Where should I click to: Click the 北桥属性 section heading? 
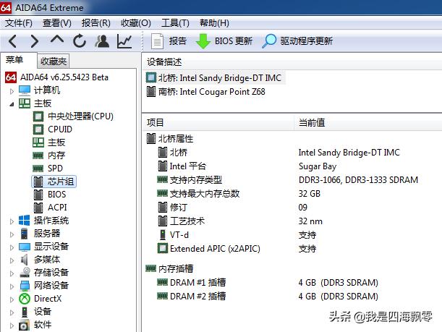point(170,139)
